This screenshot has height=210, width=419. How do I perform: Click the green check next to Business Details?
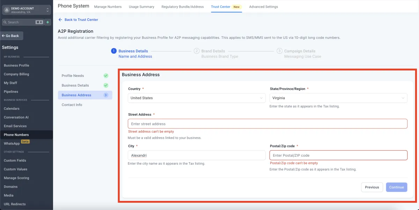click(x=106, y=85)
